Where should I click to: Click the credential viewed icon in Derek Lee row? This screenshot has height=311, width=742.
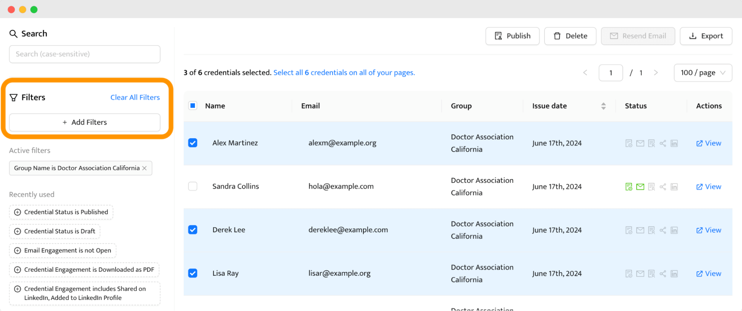tap(651, 230)
